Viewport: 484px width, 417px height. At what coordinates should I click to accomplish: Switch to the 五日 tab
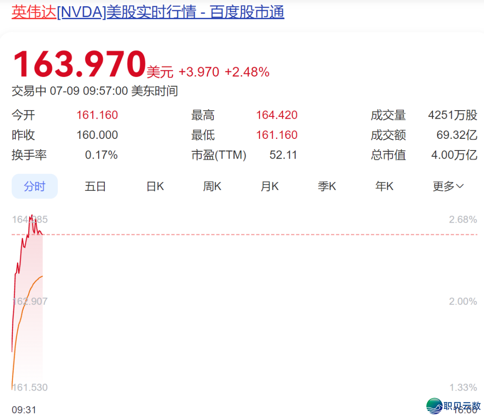pos(95,186)
